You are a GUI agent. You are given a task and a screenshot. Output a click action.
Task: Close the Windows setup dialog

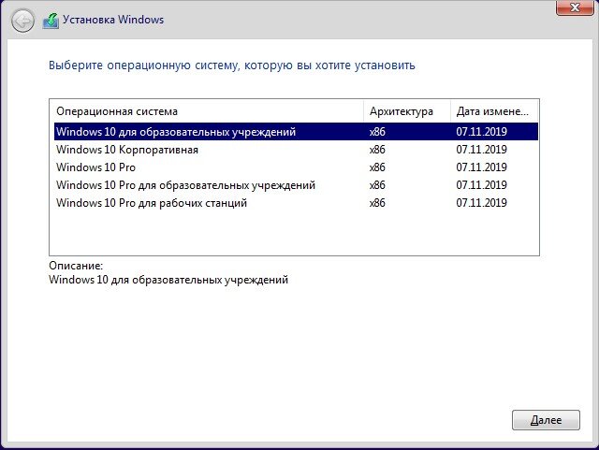[575, 7]
